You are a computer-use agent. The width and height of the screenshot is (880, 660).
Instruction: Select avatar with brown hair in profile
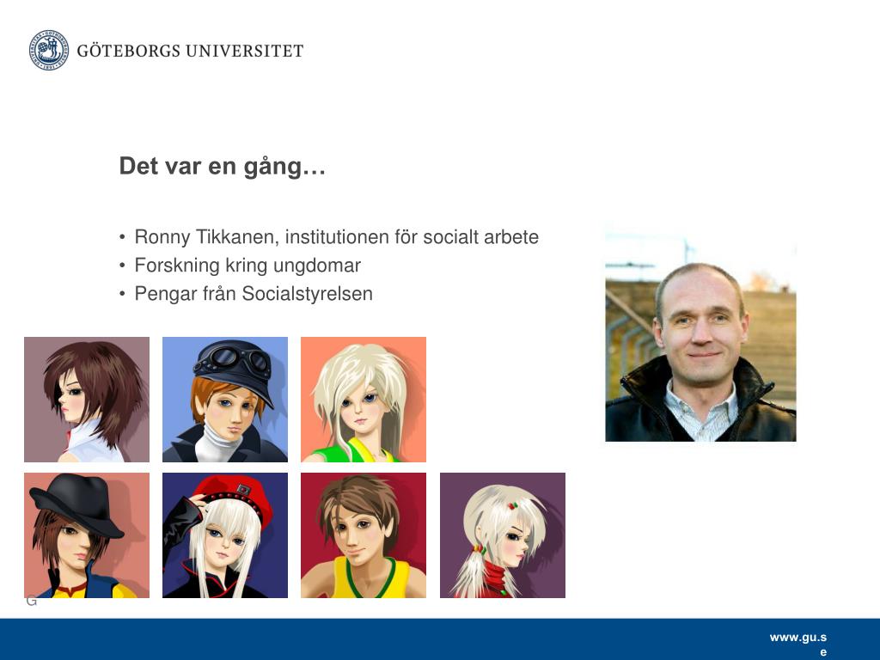tap(87, 400)
